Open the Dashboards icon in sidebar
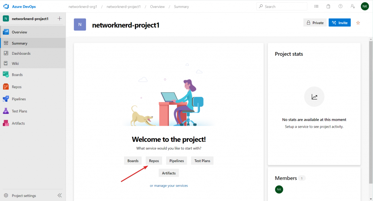This screenshot has width=373, height=201. coord(6,53)
